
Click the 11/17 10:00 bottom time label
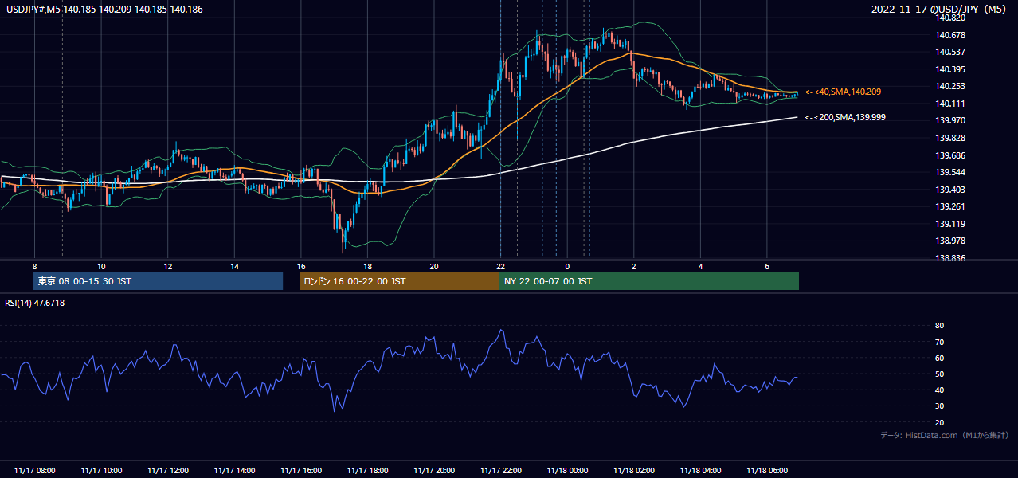click(101, 471)
